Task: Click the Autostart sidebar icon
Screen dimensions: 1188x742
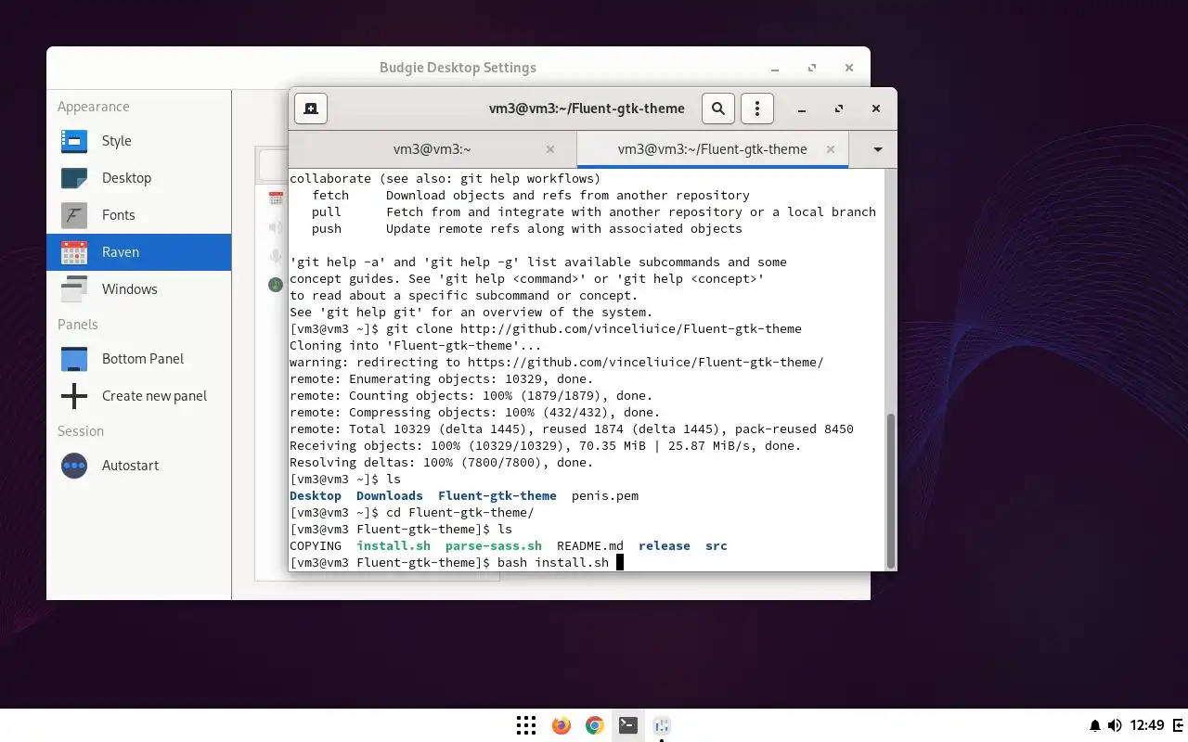Action: pos(74,466)
